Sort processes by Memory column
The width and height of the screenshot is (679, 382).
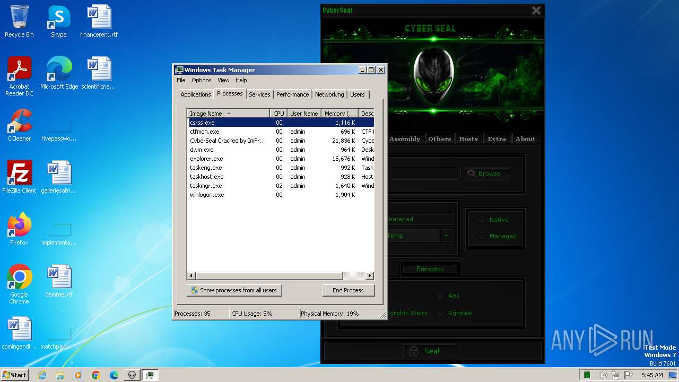(x=339, y=114)
